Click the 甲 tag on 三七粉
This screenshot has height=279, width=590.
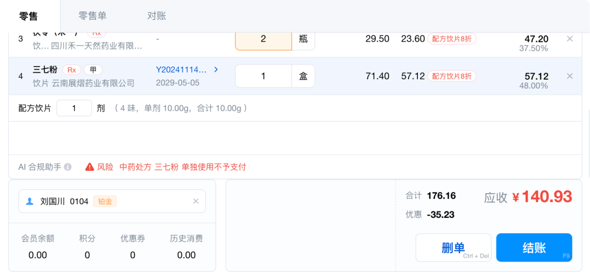[93, 70]
